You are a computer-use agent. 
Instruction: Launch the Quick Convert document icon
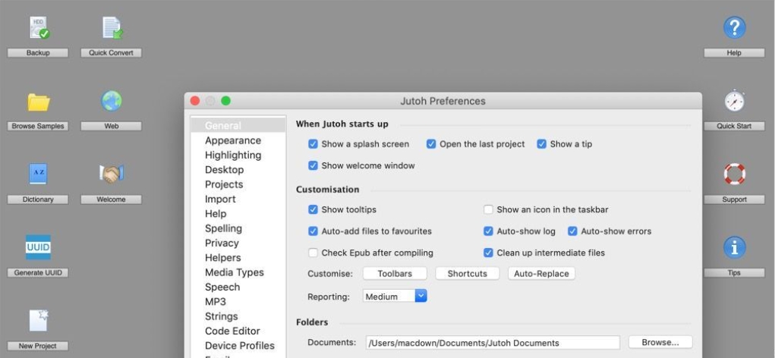(112, 27)
